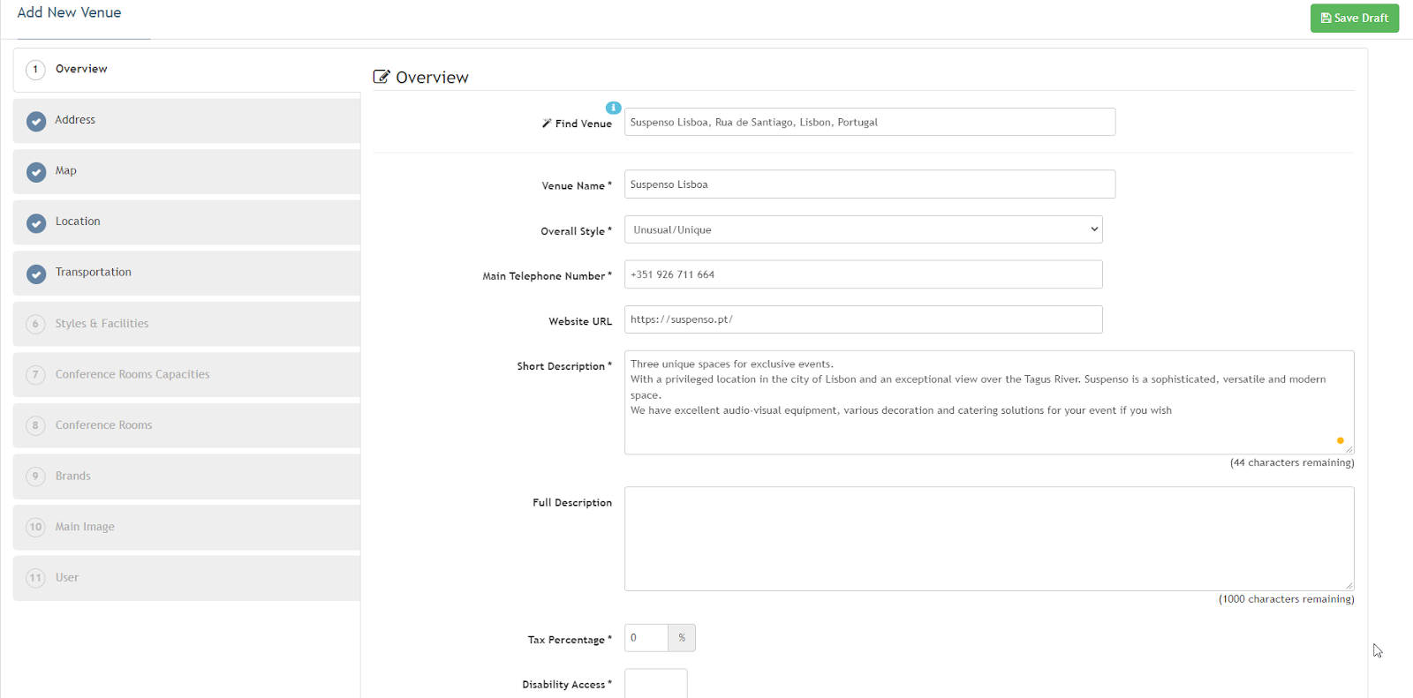Open the Overall Style dropdown
The image size is (1413, 698).
863,229
